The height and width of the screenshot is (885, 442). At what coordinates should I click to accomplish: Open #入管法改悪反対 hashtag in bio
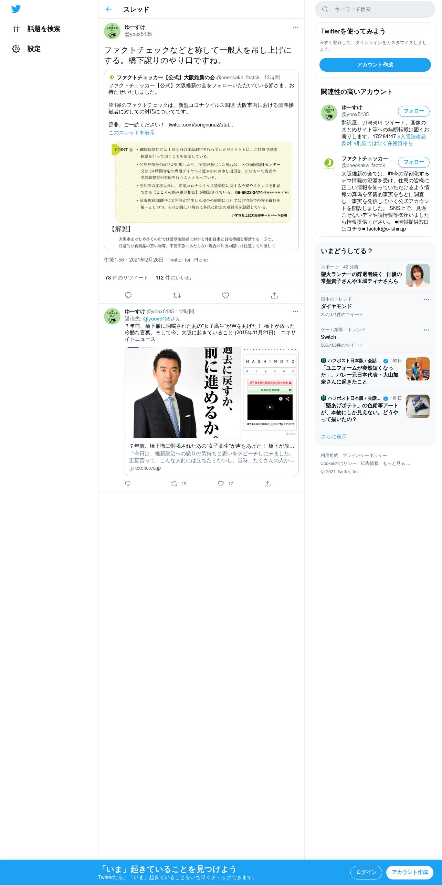click(x=383, y=140)
